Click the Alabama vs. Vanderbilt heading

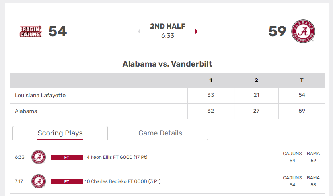click(167, 64)
